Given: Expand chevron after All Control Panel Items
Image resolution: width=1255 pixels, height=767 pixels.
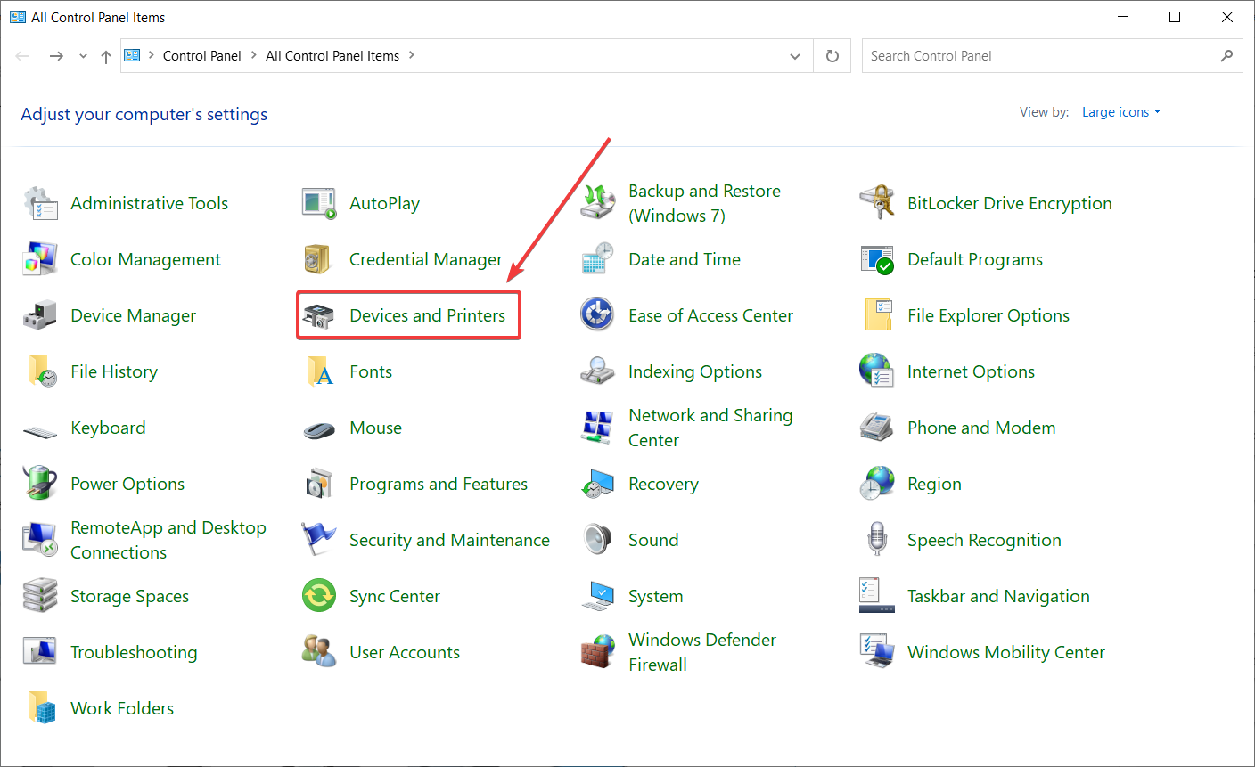Looking at the screenshot, I should [x=412, y=55].
